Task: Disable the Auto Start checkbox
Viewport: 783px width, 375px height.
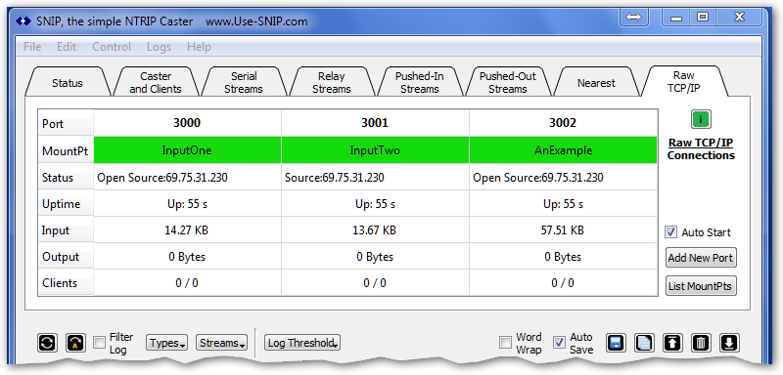Action: [x=671, y=232]
